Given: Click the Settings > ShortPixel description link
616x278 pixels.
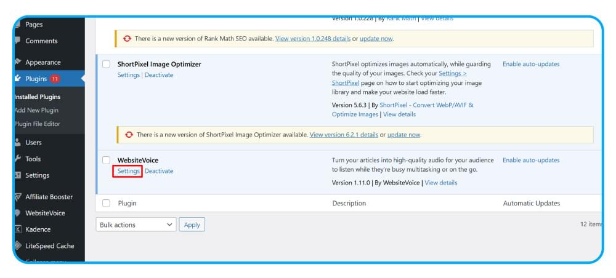Looking at the screenshot, I should pos(453,73).
